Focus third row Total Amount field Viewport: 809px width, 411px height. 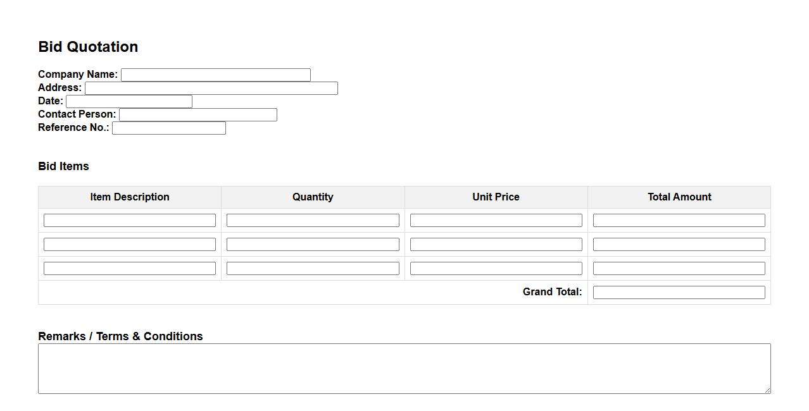(x=679, y=268)
